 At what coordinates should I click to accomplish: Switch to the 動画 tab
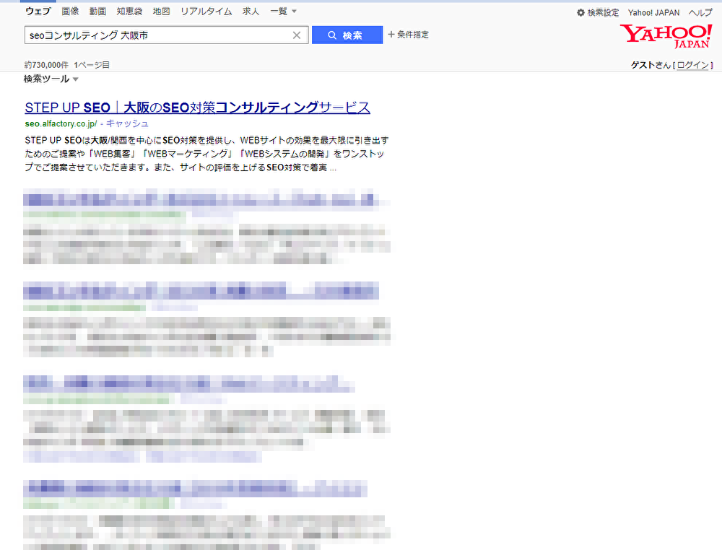point(97,12)
